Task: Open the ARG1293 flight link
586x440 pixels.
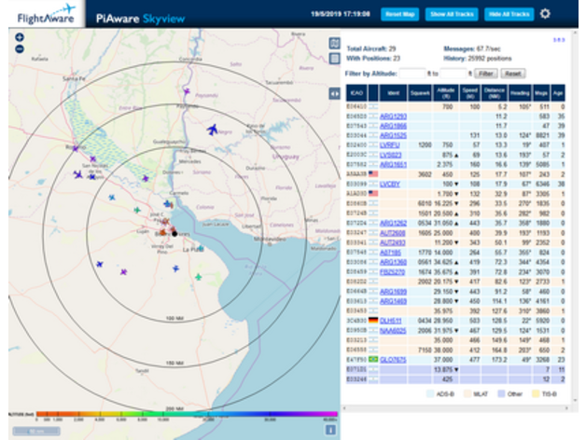Action: click(393, 116)
